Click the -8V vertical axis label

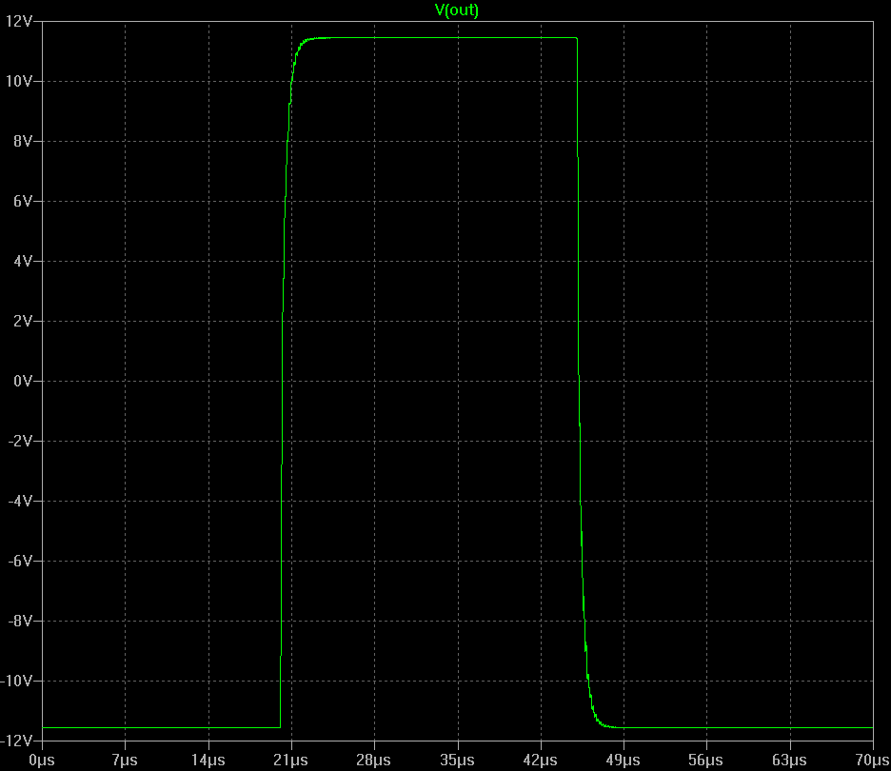tap(20, 621)
